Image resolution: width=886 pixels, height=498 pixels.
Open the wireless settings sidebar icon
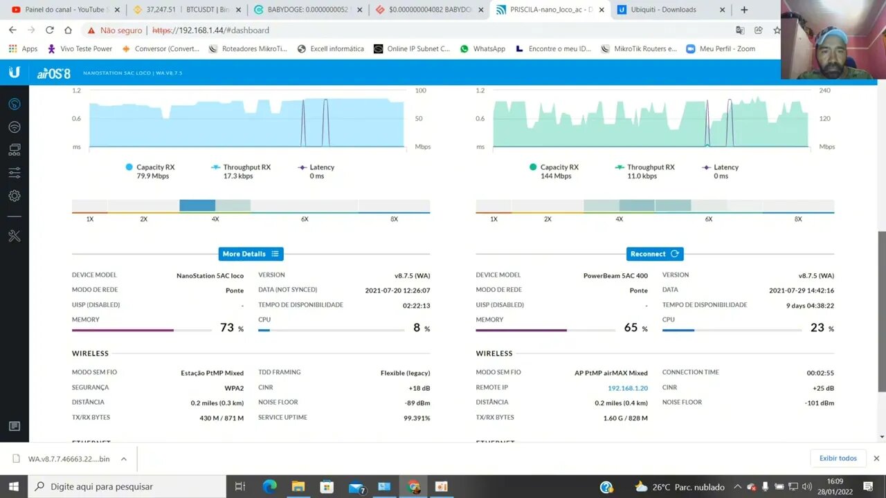pyautogui.click(x=15, y=127)
